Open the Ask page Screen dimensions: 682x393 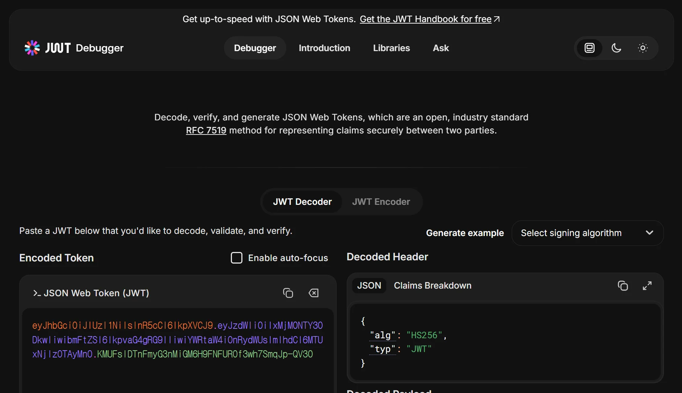click(x=441, y=48)
